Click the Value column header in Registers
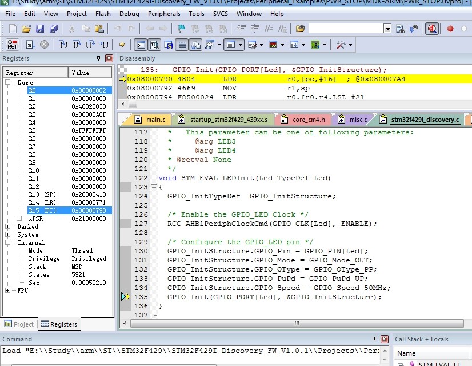Screen dimensions: 472x366 point(90,73)
